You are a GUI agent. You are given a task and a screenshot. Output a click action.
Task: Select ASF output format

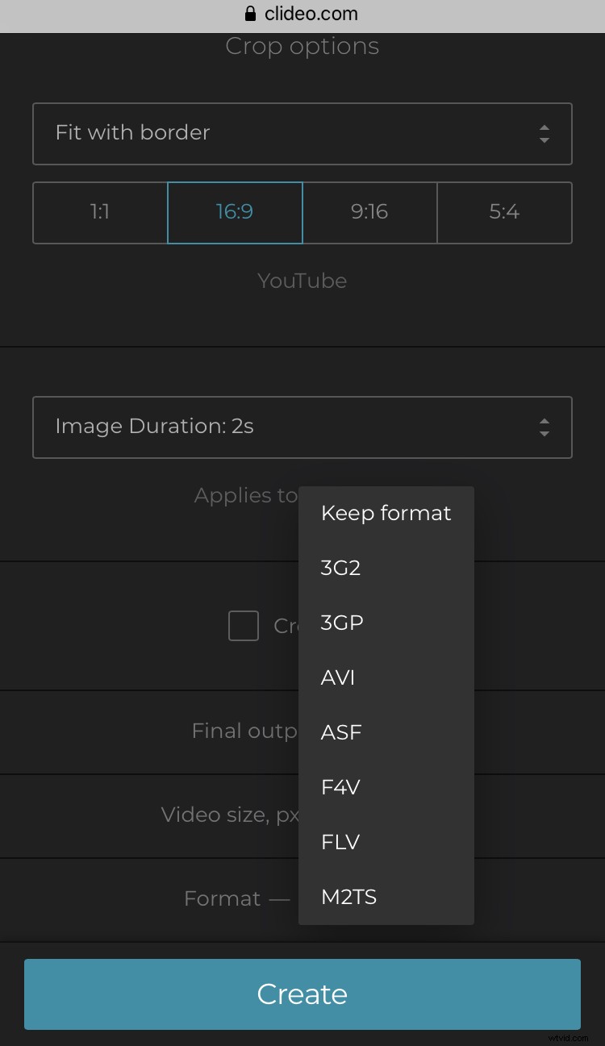click(x=341, y=732)
